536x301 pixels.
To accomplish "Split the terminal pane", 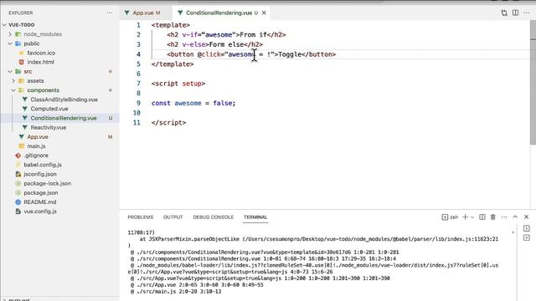I will [x=482, y=217].
